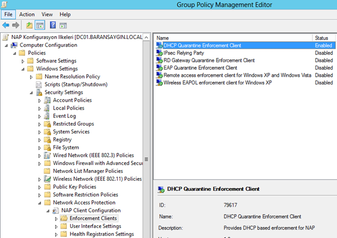The width and height of the screenshot is (337, 238).
Task: Expand the Enforcement Clients node
Action: click(56, 219)
